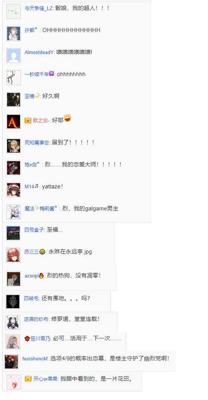208x400 pixels.
Task: Click the maple leaf icon before 笹川雪乃
Action: point(27,339)
